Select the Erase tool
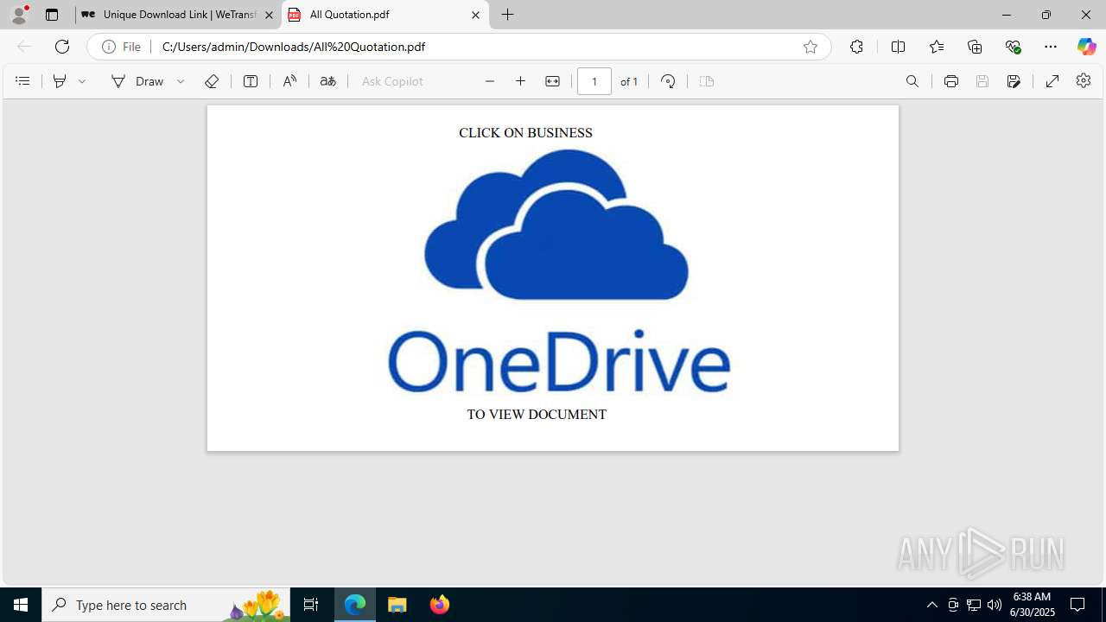Image resolution: width=1106 pixels, height=622 pixels. point(212,81)
